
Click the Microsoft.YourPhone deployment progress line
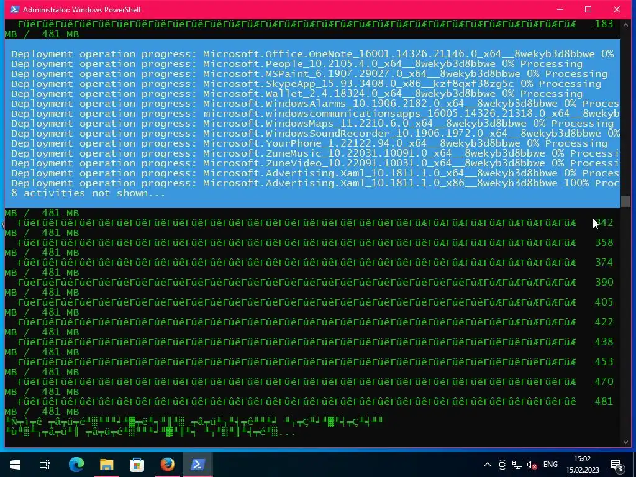pos(309,143)
